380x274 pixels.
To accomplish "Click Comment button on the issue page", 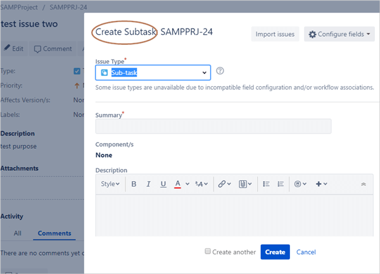I will tap(53, 49).
